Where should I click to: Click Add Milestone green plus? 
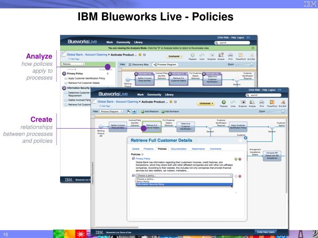tap(143, 112)
